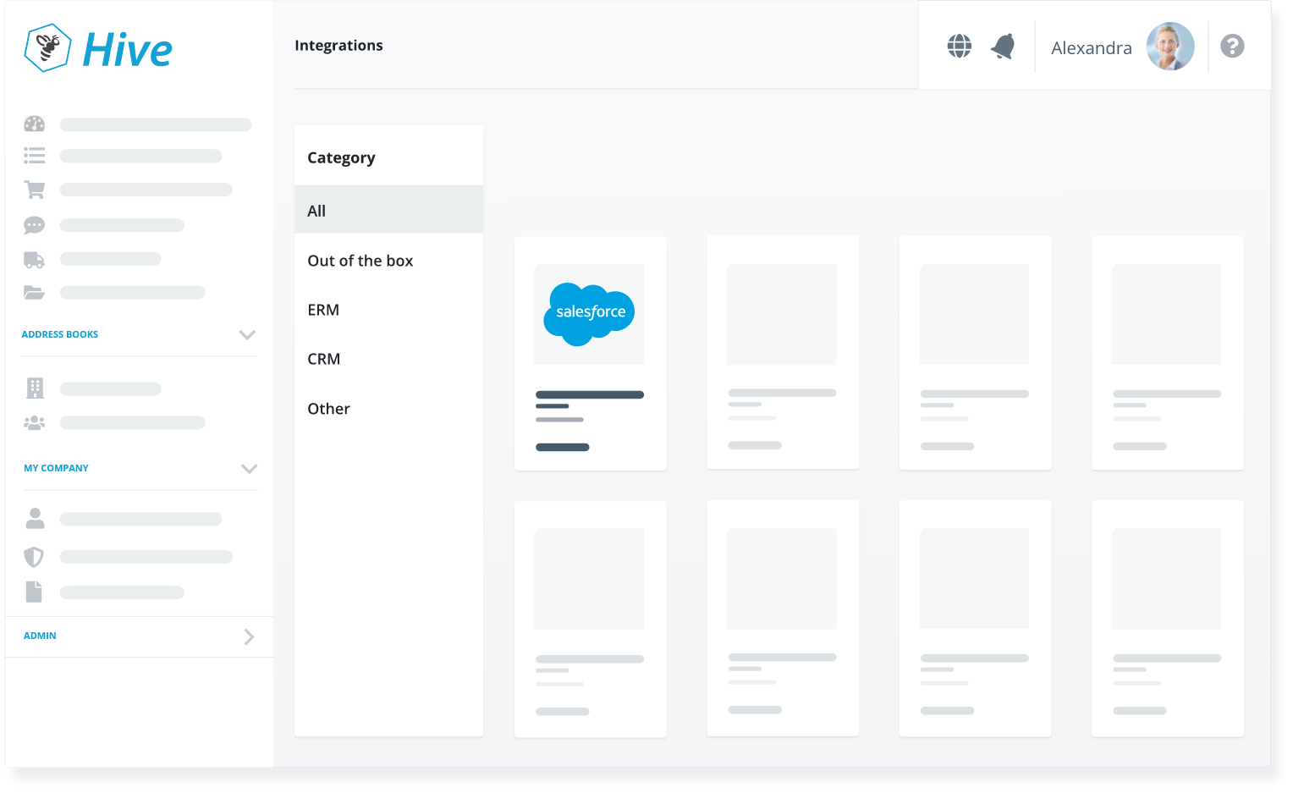Select the building icon under Address Books
Screen dimensions: 1293x793
35,388
